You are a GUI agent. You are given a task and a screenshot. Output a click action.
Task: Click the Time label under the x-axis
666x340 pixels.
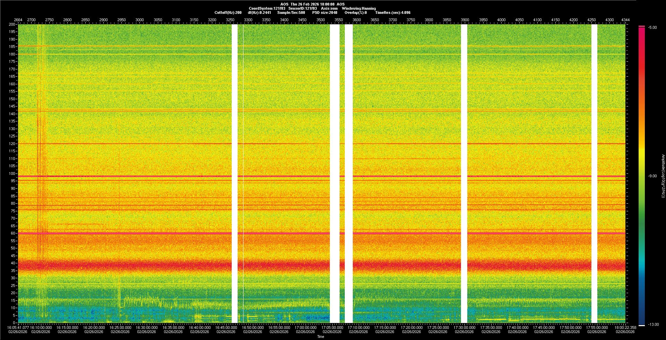(321, 337)
